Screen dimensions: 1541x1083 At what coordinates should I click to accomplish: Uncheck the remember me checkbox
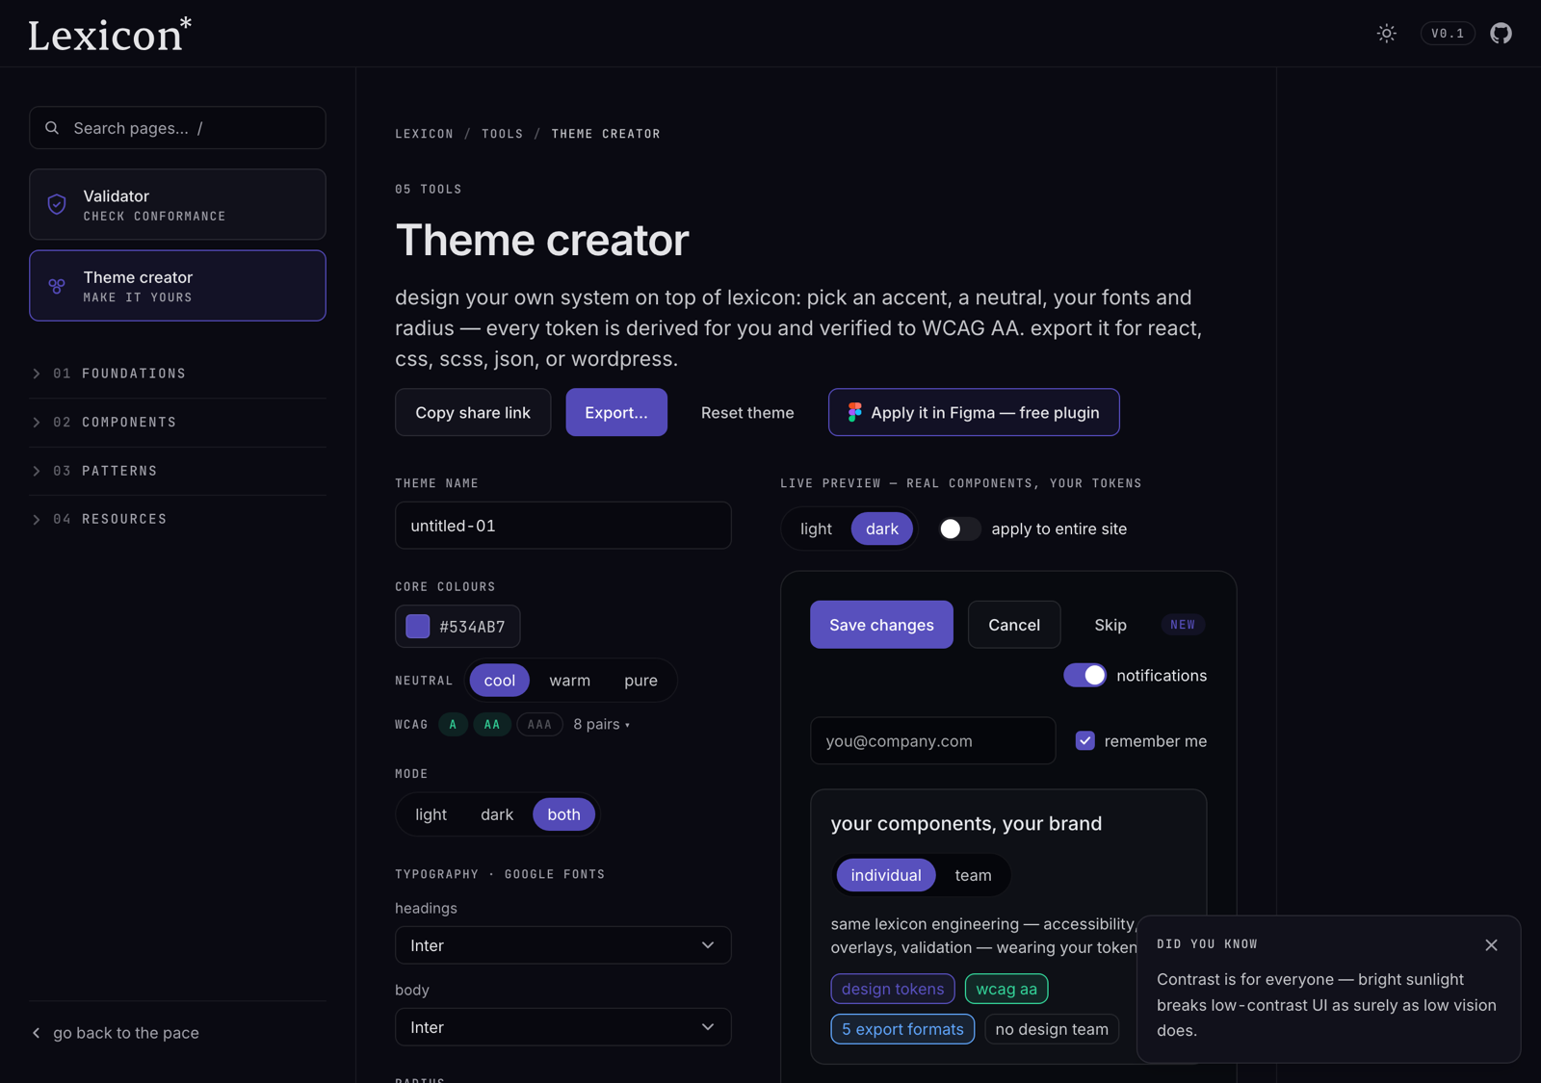pos(1085,741)
